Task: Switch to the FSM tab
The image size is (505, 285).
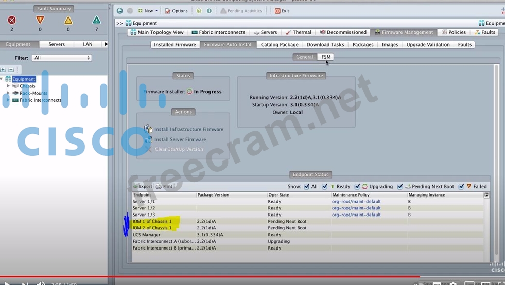Action: (x=326, y=57)
